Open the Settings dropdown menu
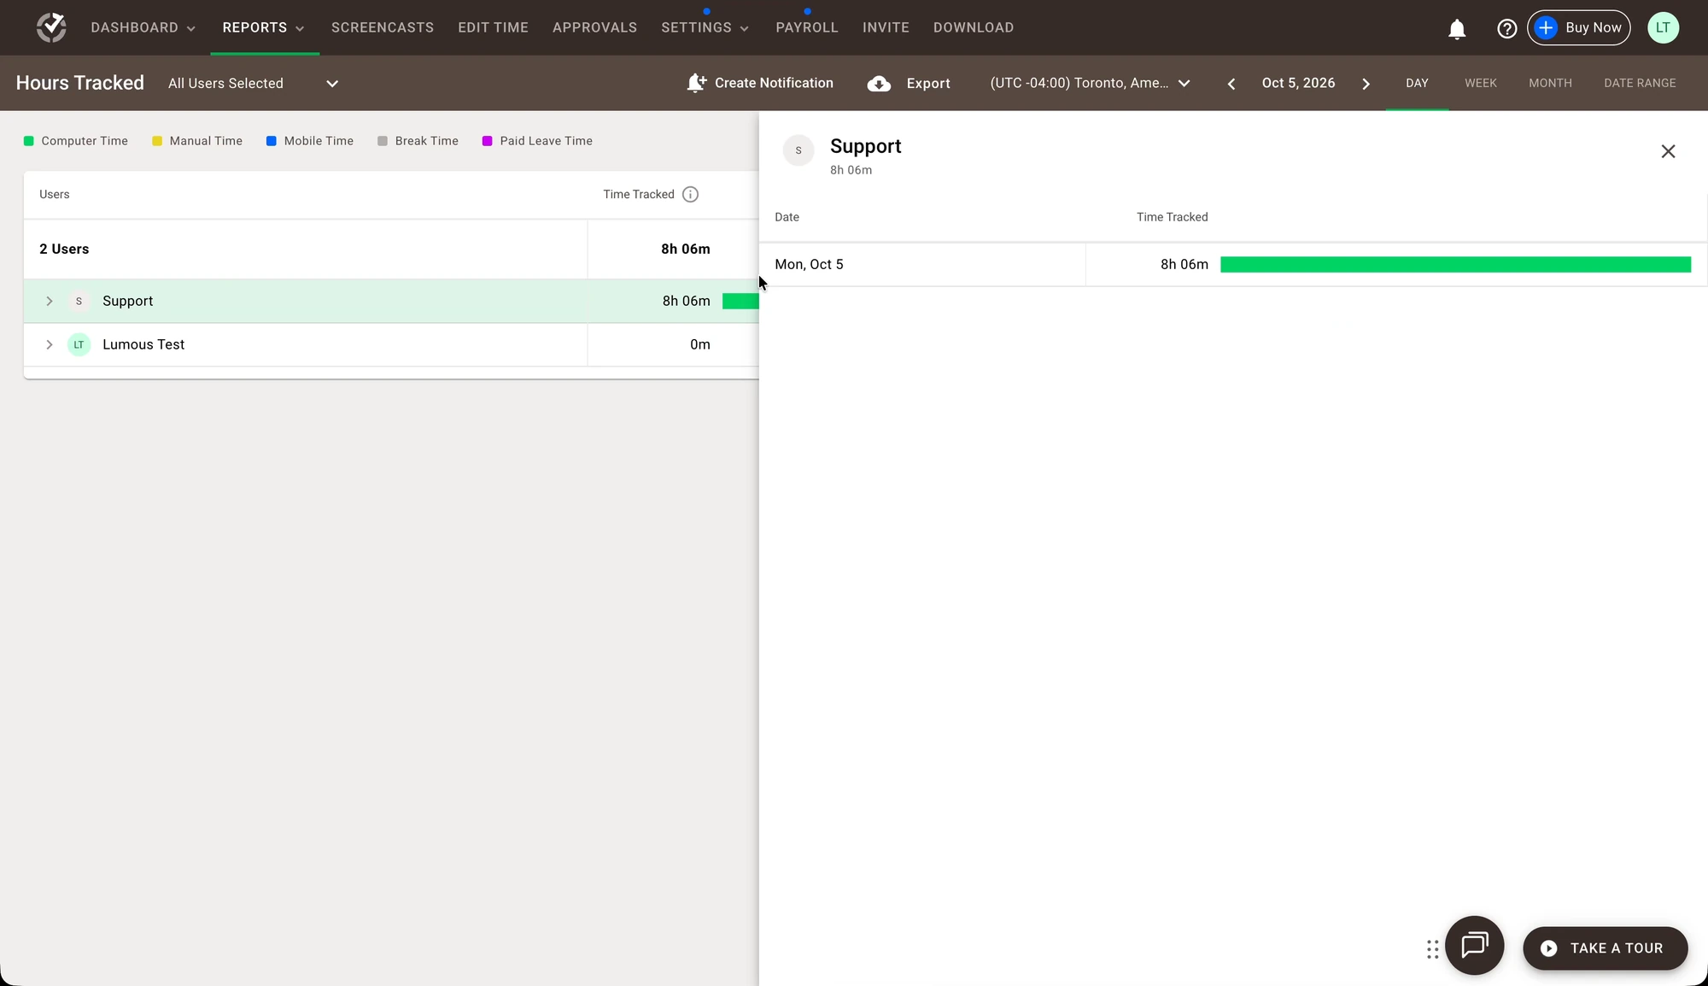 point(705,27)
